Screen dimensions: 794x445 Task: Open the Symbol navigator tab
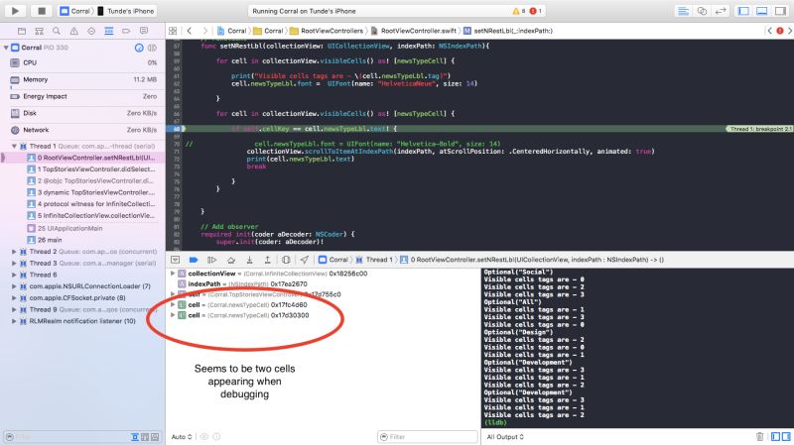click(x=39, y=31)
